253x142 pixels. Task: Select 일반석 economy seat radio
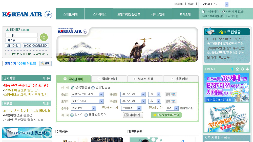pyautogui.click(x=72, y=115)
